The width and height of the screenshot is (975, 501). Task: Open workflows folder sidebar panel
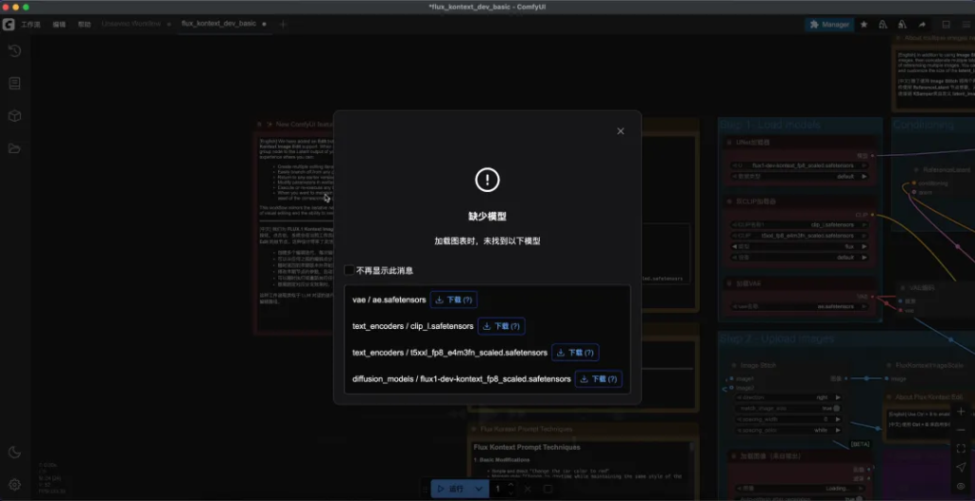15,148
